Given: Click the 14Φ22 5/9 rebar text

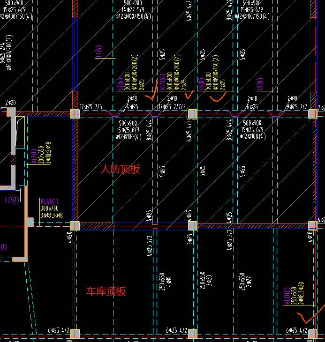Looking at the screenshot, I should point(133,9).
